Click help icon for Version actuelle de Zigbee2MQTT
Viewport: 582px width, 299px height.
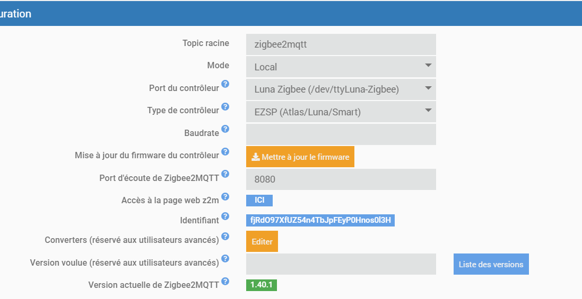(x=225, y=281)
